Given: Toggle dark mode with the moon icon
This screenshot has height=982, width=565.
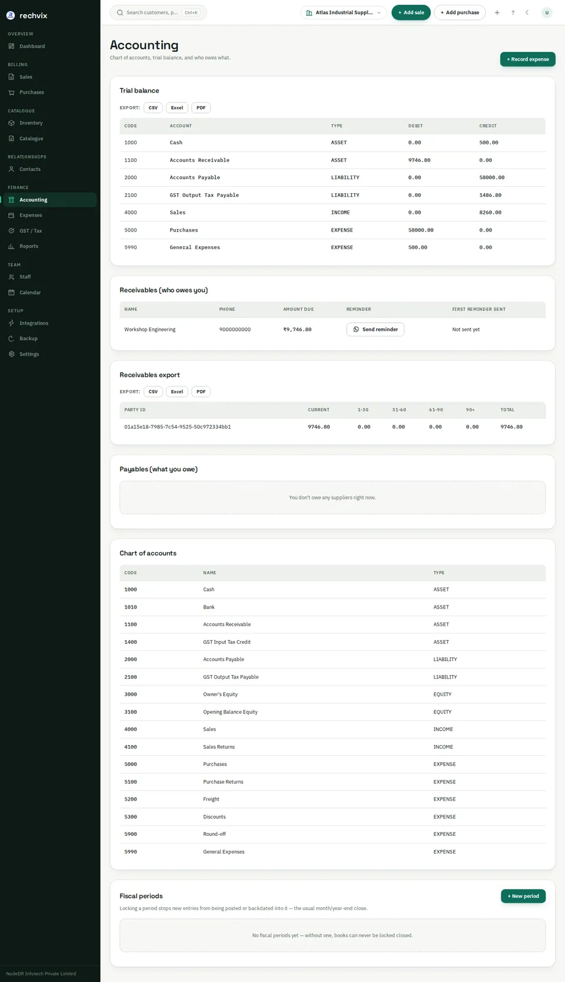Looking at the screenshot, I should [x=528, y=12].
